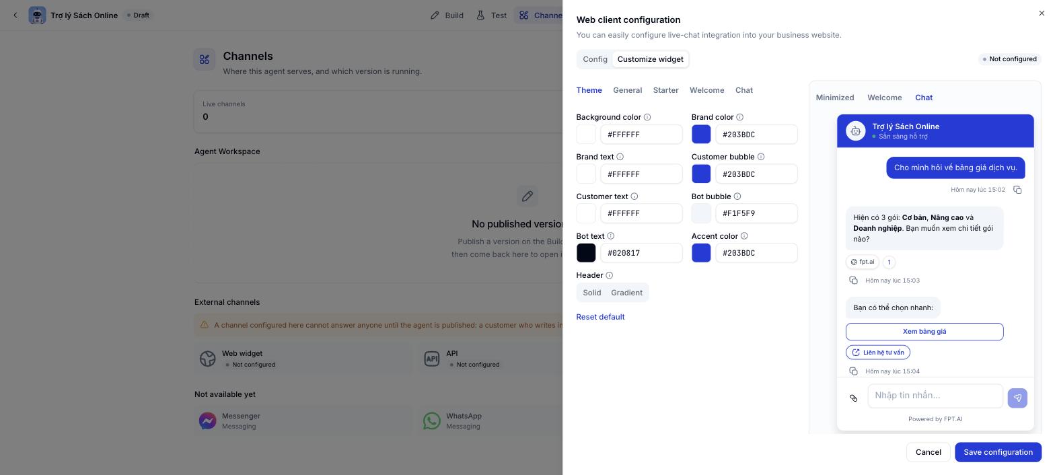Click the Channels page icon beside the title
This screenshot has height=475, width=1055.
205,60
